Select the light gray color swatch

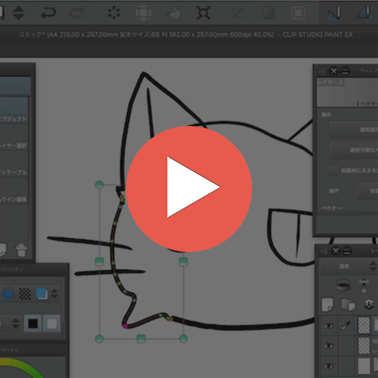[x=52, y=323]
